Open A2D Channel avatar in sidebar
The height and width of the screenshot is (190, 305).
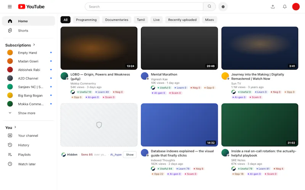point(10,78)
